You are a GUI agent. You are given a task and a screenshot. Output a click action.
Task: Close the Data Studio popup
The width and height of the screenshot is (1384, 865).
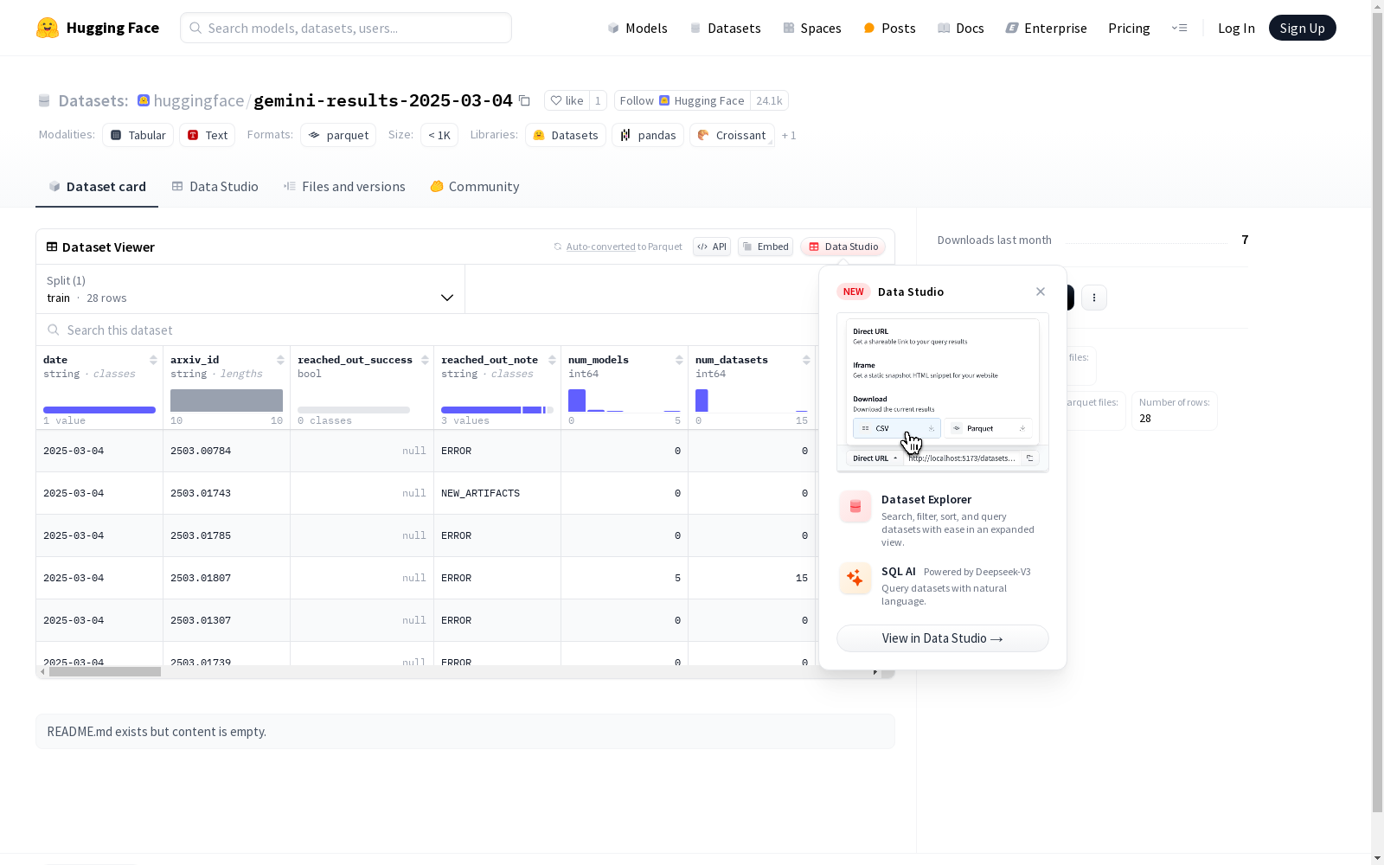(x=1041, y=292)
